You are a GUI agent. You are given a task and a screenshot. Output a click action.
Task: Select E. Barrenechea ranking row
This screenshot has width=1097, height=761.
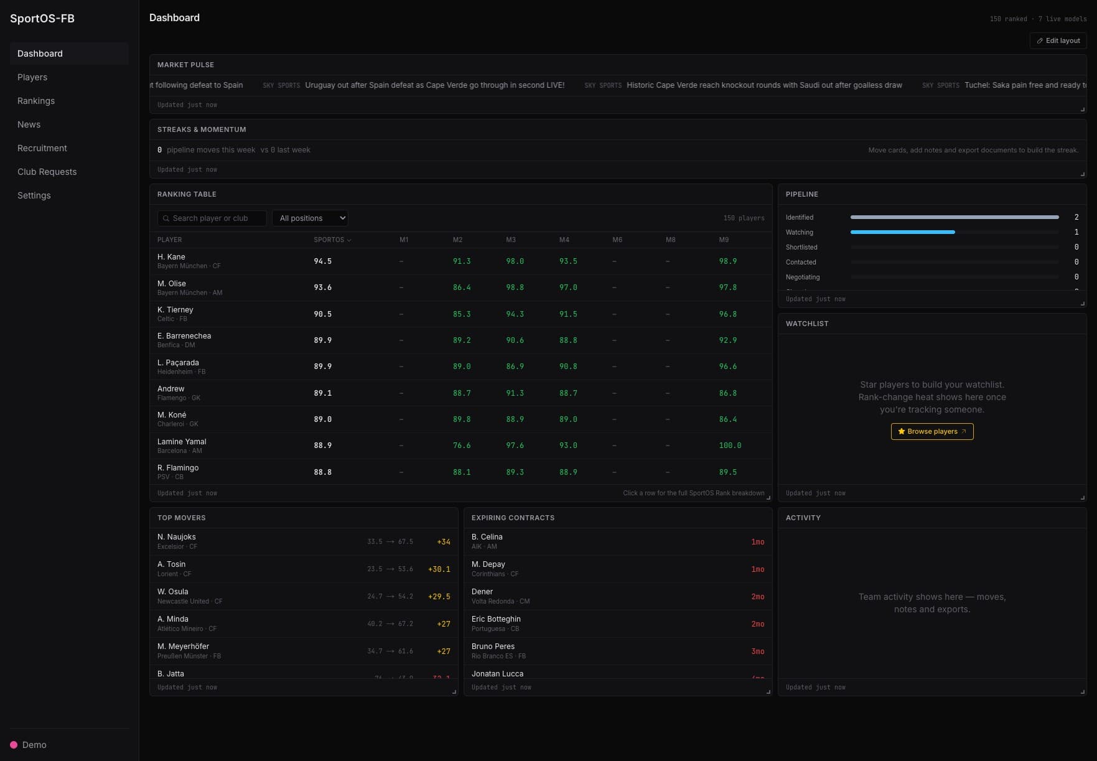click(x=461, y=340)
